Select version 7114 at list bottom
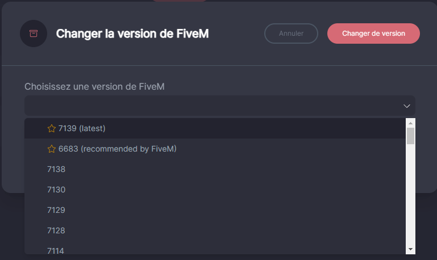Viewport: 437px width, 260px height. (x=56, y=250)
